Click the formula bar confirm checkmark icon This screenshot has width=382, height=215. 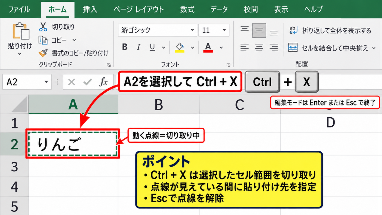tap(87, 82)
